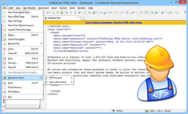Viewport: 188px width, 114px height.
Task: Click the font style 'A' toolbar icon
Action: pos(47,12)
